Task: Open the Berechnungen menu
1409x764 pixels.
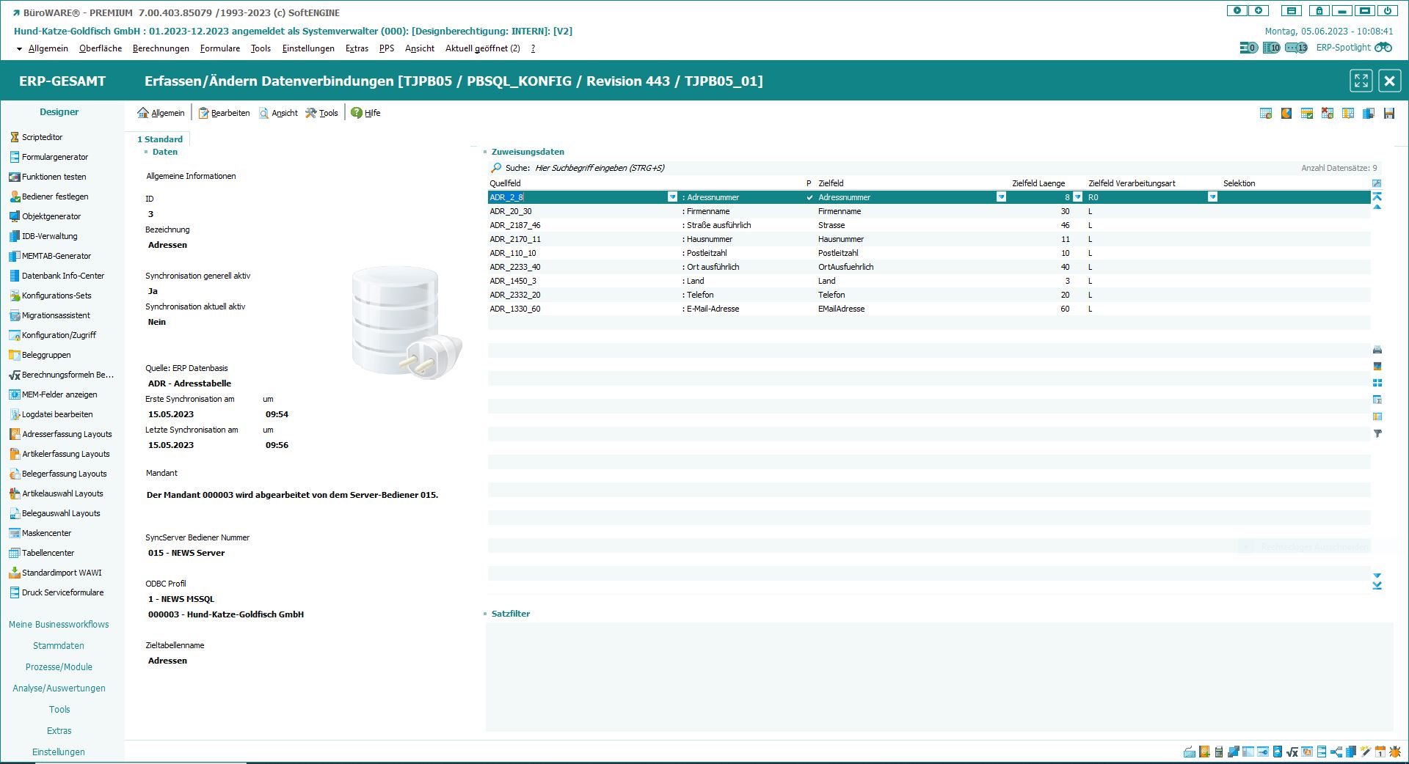Action: [161, 48]
